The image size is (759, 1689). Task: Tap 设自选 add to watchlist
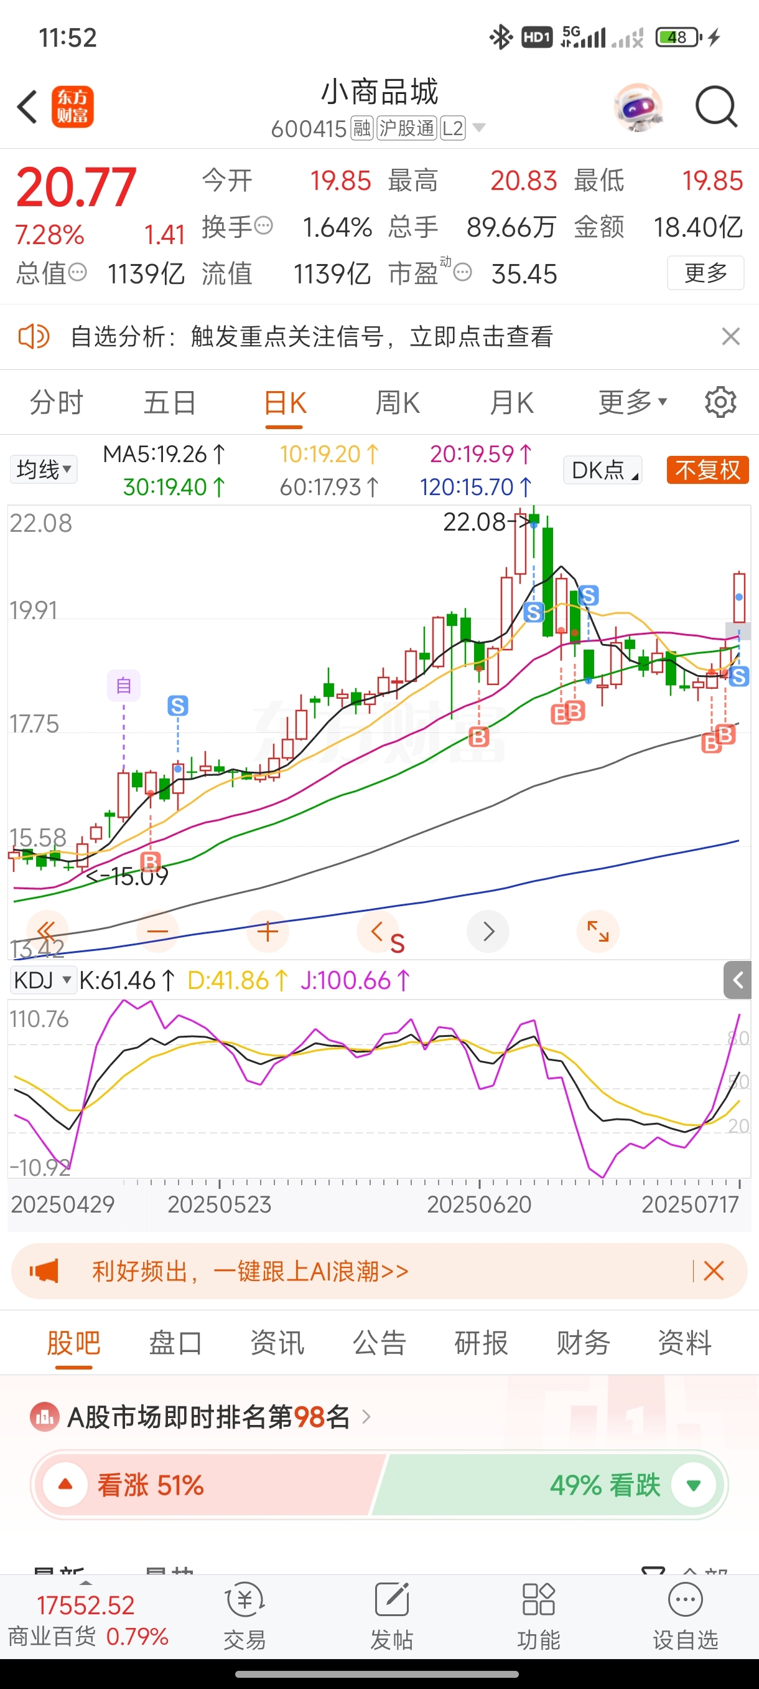(x=685, y=1616)
